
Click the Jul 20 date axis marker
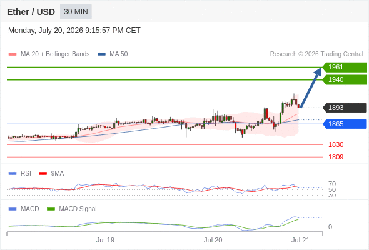(213, 240)
